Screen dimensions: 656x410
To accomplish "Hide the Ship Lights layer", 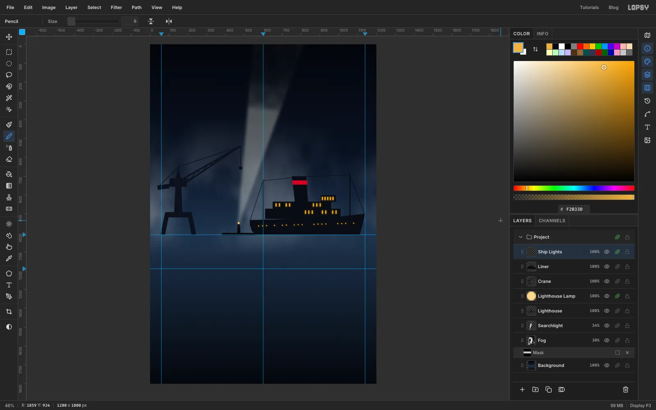I will 607,252.
